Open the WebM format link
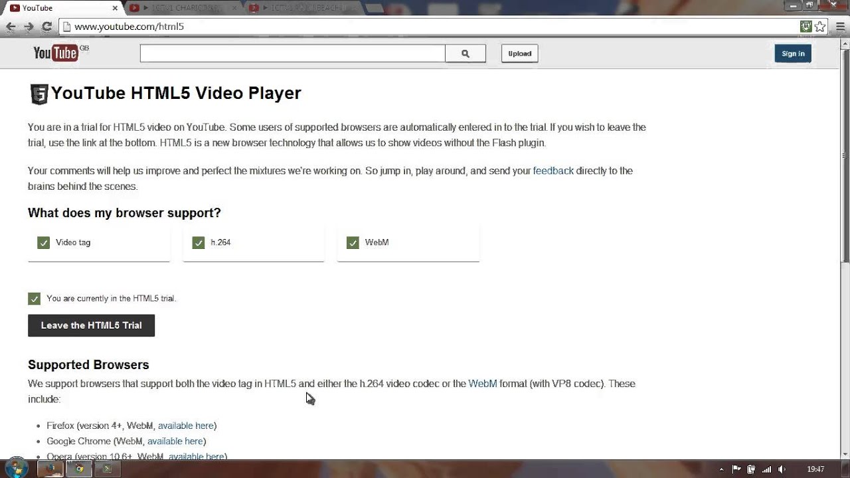The height and width of the screenshot is (478, 850). tap(483, 384)
